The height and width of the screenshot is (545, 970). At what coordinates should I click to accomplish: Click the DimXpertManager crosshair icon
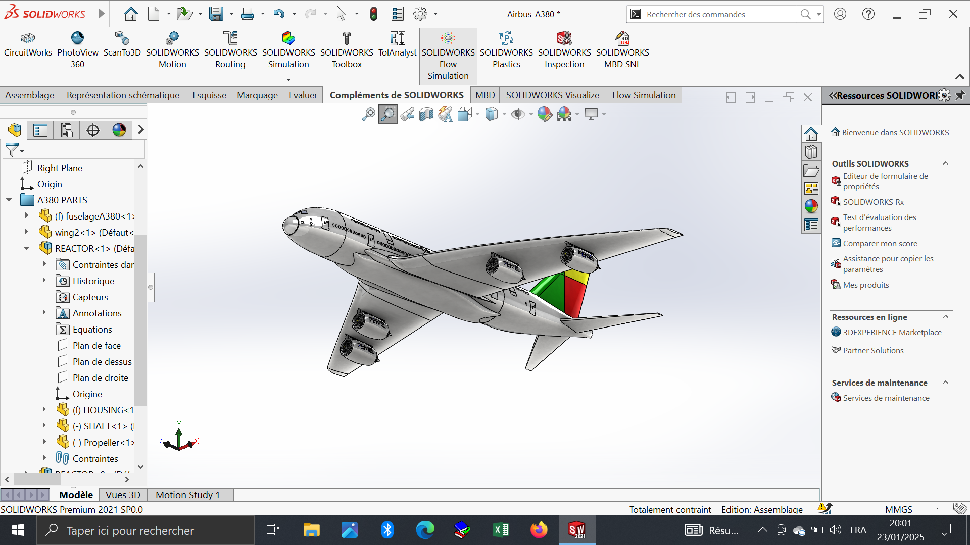[x=93, y=130]
